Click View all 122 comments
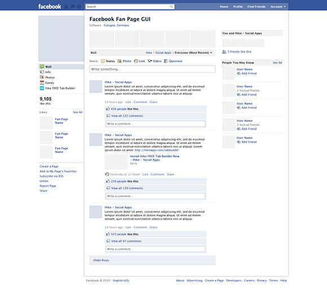Viewport: 327px width, 294px height. [x=127, y=116]
